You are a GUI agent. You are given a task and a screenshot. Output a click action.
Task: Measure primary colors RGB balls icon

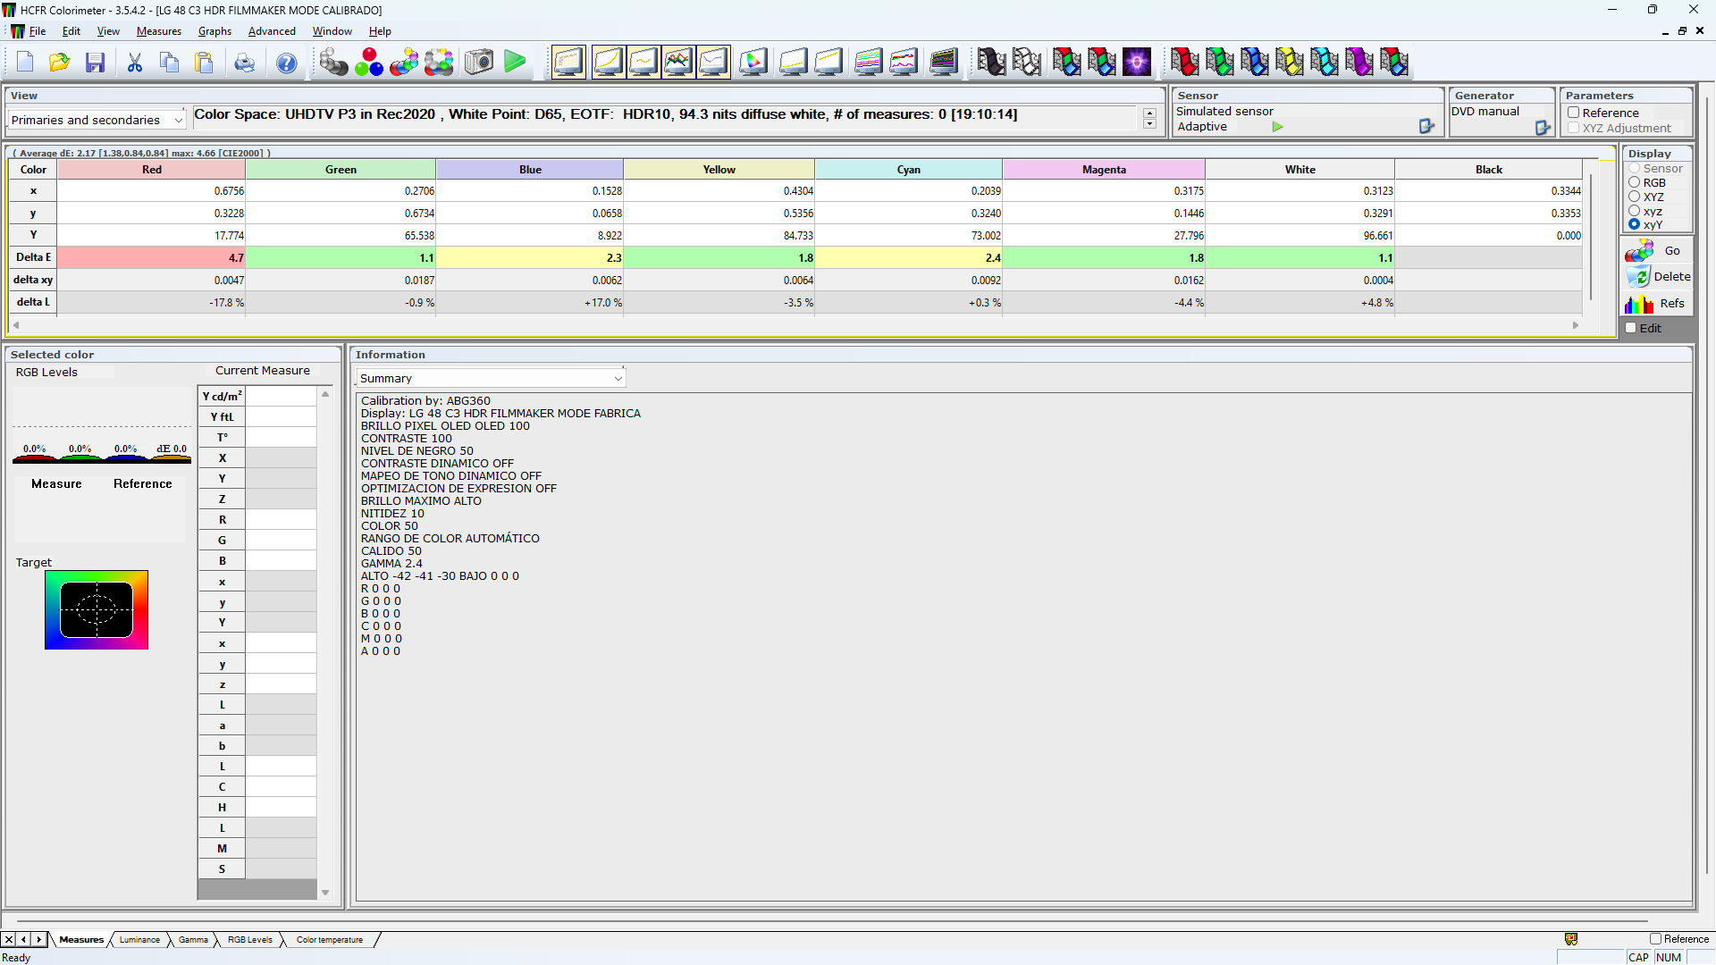click(369, 62)
